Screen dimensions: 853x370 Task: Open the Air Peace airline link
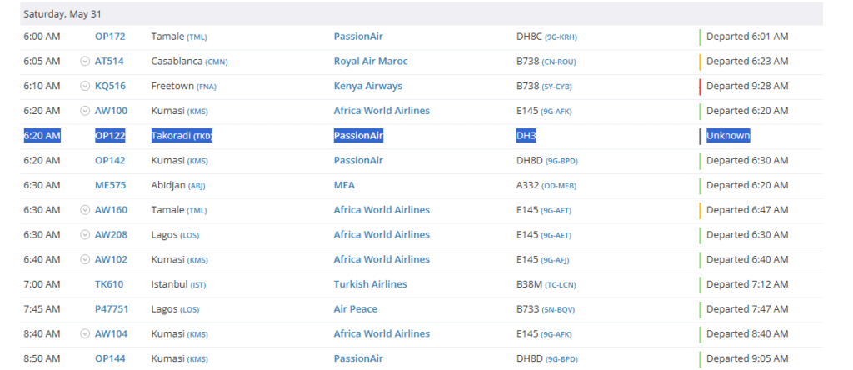pyautogui.click(x=355, y=309)
